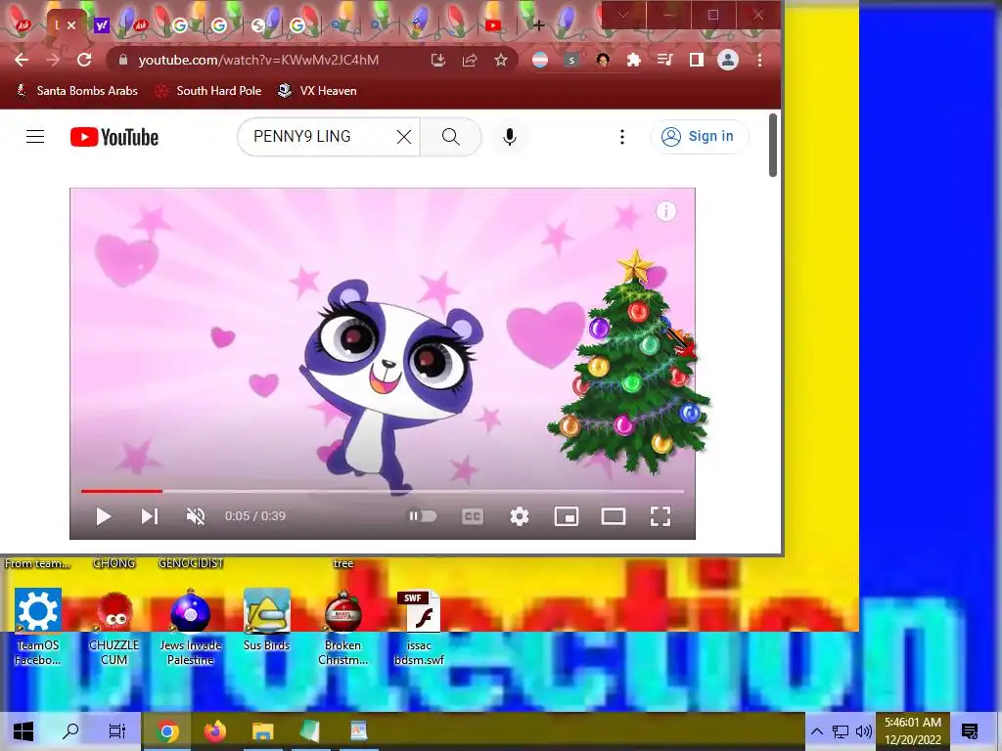Enter full screen video
The width and height of the screenshot is (1002, 751).
pyautogui.click(x=660, y=516)
